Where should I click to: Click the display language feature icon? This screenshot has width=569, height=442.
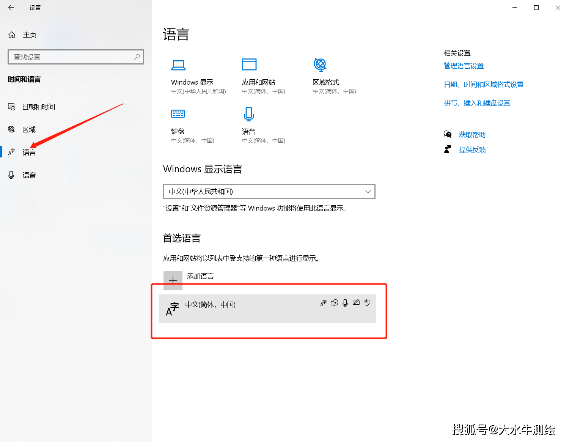(x=323, y=303)
